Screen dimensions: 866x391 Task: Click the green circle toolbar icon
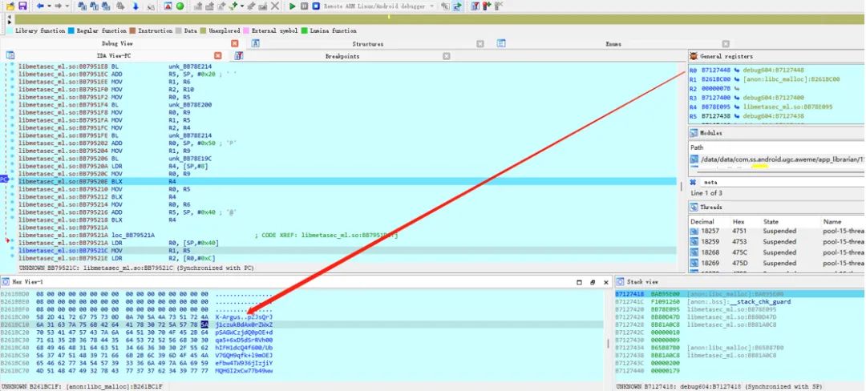(180, 6)
